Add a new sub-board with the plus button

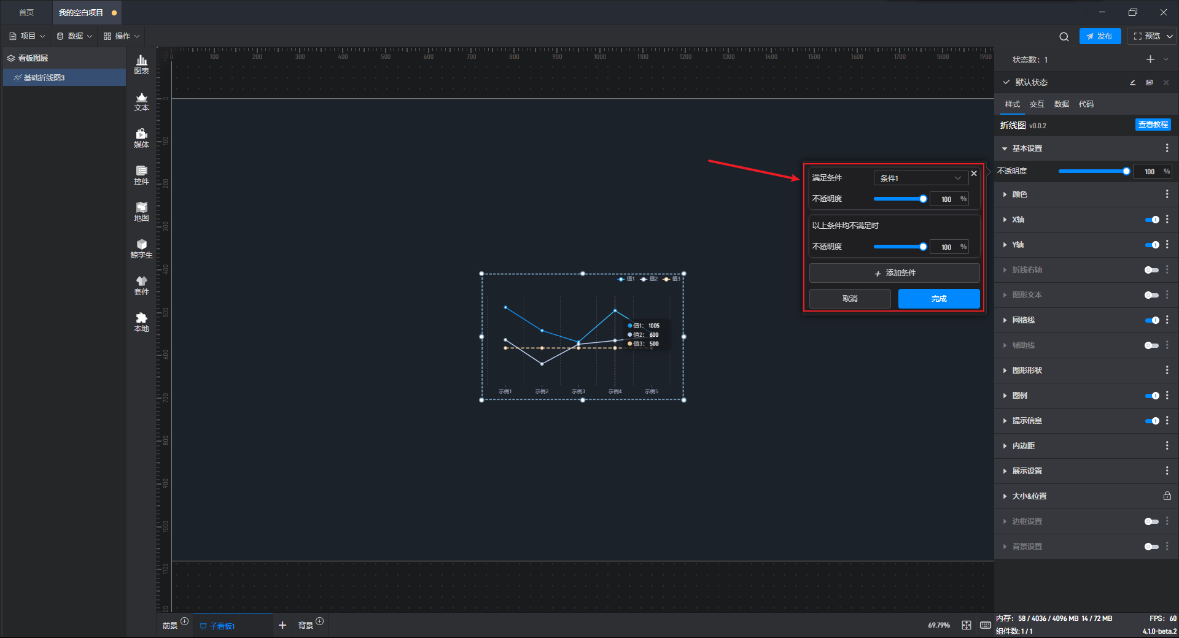click(x=282, y=625)
